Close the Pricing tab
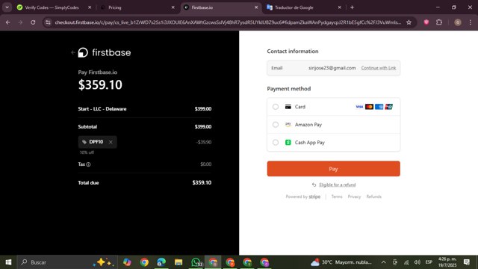Screen dimensions: 478x269 tap(173, 7)
